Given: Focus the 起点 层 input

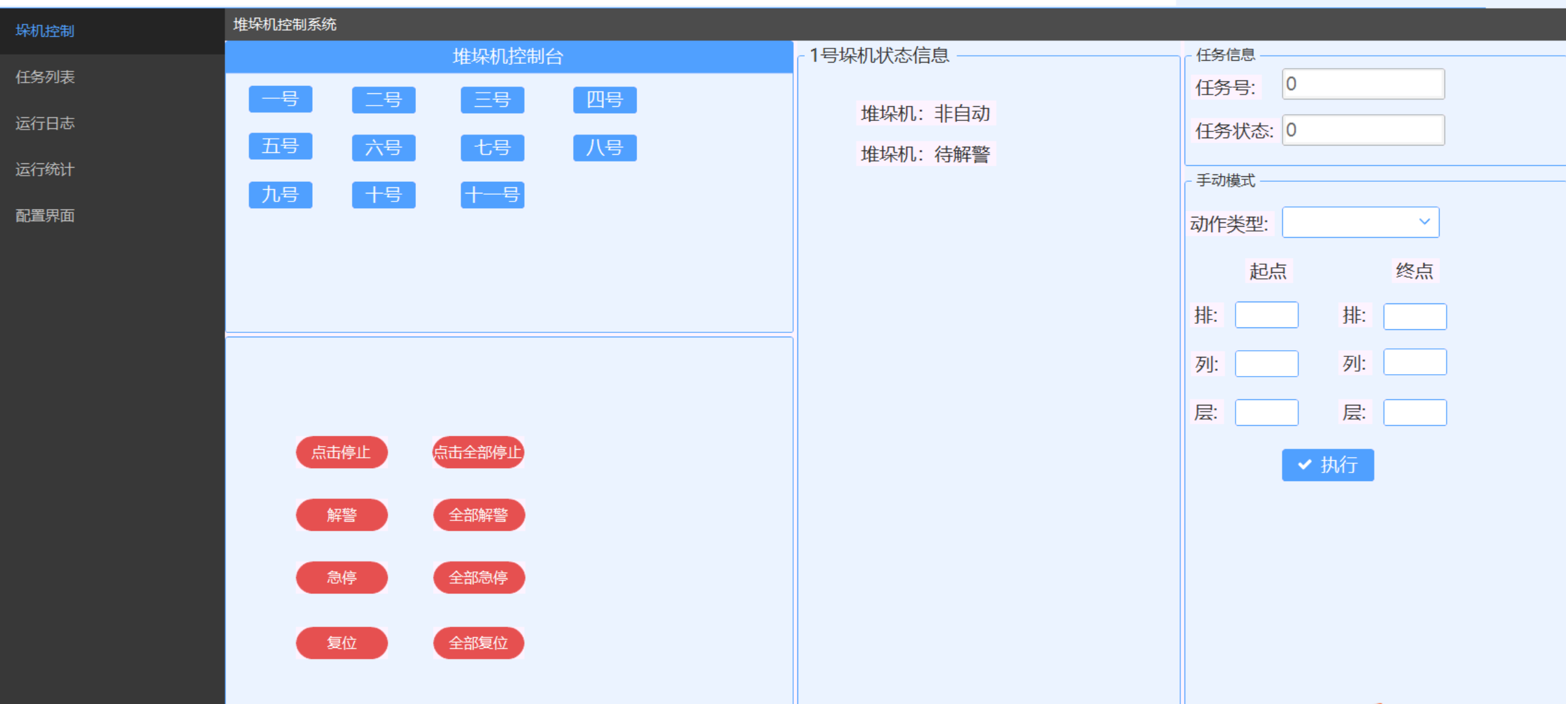Looking at the screenshot, I should coord(1267,413).
